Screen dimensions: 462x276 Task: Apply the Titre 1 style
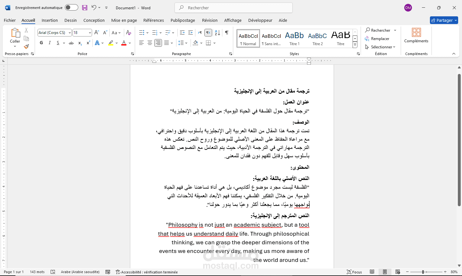coord(295,38)
